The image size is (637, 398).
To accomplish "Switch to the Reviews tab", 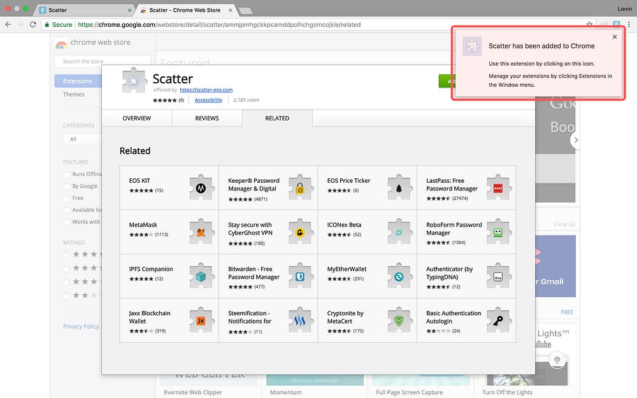I will 207,118.
